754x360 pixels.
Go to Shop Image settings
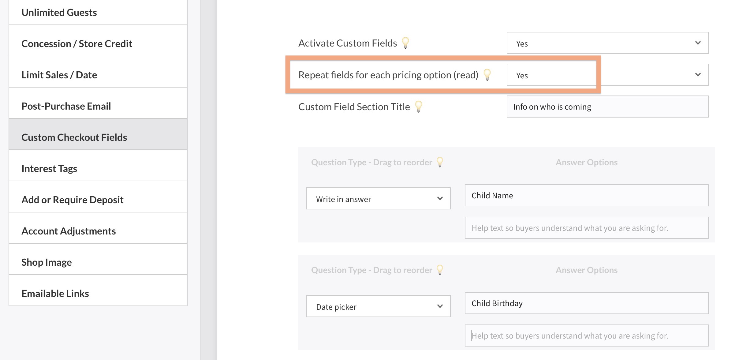coord(98,262)
